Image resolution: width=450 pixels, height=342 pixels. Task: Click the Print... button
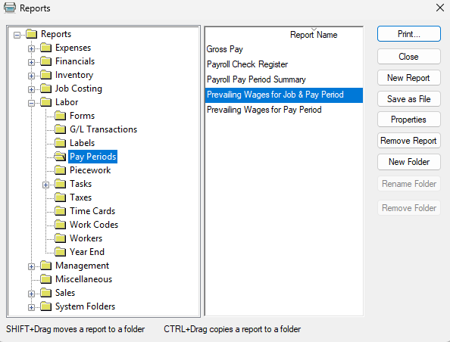pyautogui.click(x=408, y=34)
